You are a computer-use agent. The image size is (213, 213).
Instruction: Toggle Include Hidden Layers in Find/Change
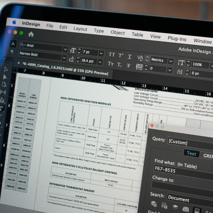point(175,207)
